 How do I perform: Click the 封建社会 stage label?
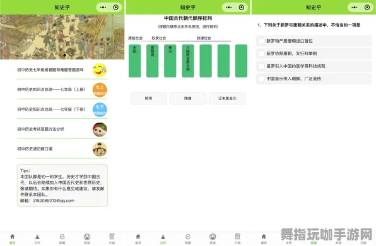[x=204, y=38]
